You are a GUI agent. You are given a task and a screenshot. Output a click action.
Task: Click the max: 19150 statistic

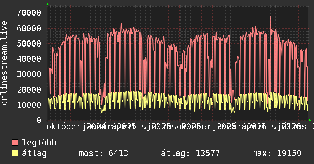tap(277, 153)
